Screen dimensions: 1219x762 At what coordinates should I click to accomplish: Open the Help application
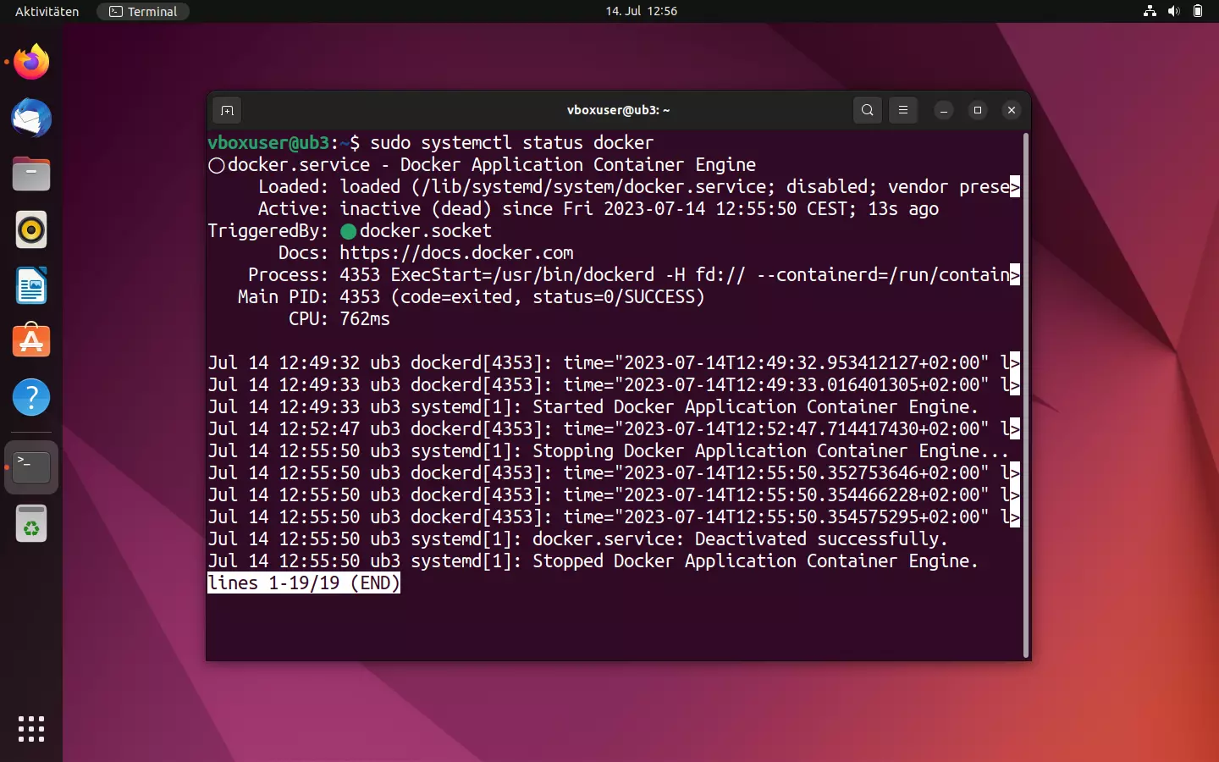(x=30, y=397)
